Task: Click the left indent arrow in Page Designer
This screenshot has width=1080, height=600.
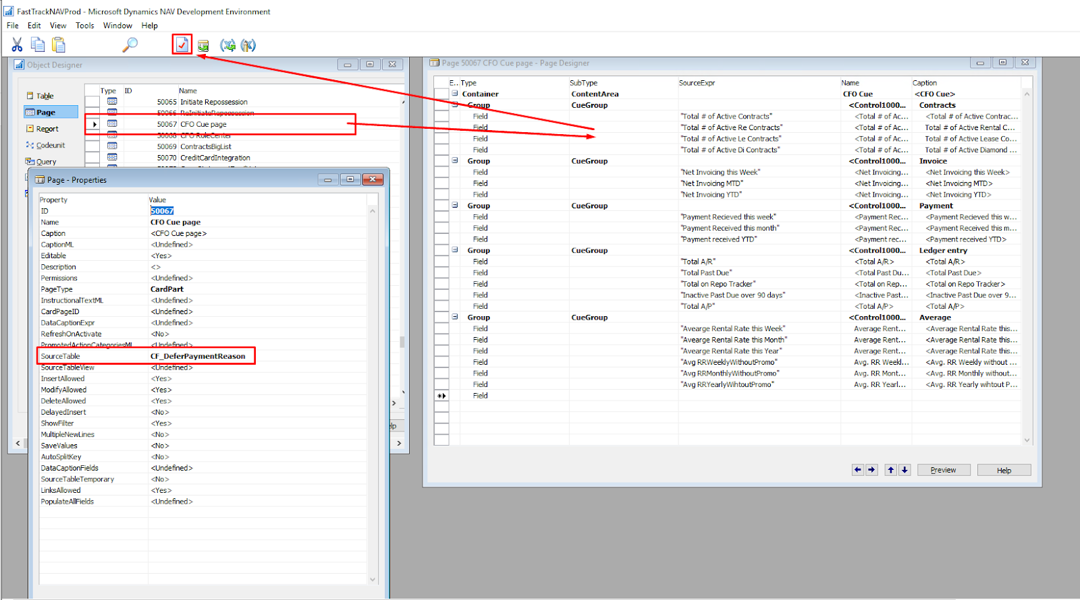Action: 858,470
